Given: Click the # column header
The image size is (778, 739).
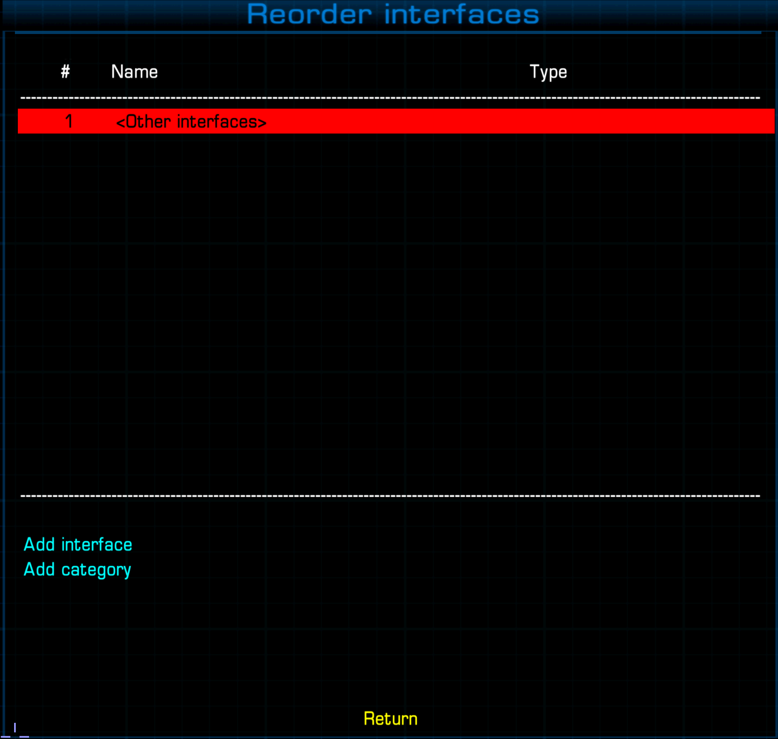Looking at the screenshot, I should (x=66, y=72).
